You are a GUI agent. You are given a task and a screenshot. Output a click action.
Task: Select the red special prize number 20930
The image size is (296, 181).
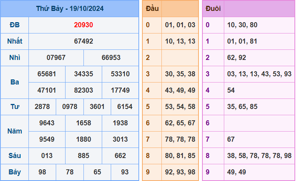tap(83, 25)
